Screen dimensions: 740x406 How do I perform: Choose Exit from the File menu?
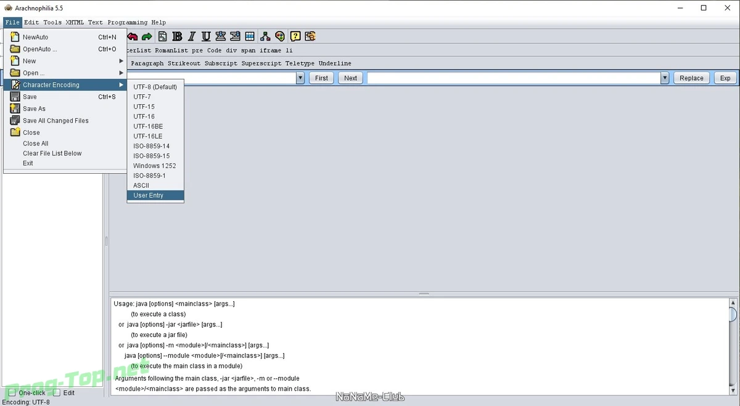tap(65, 163)
